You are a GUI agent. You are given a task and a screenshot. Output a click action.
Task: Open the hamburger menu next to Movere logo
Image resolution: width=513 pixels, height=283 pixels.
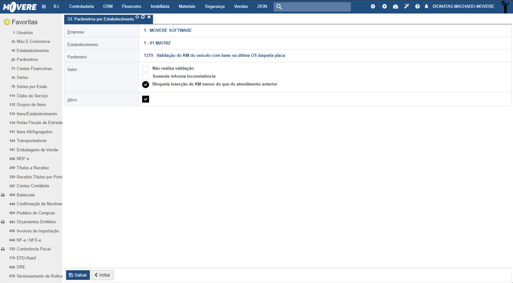click(x=44, y=6)
